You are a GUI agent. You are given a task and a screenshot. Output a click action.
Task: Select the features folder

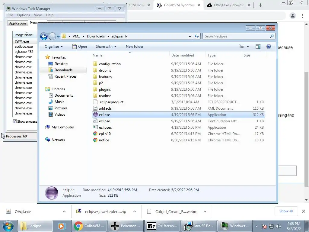105,76
